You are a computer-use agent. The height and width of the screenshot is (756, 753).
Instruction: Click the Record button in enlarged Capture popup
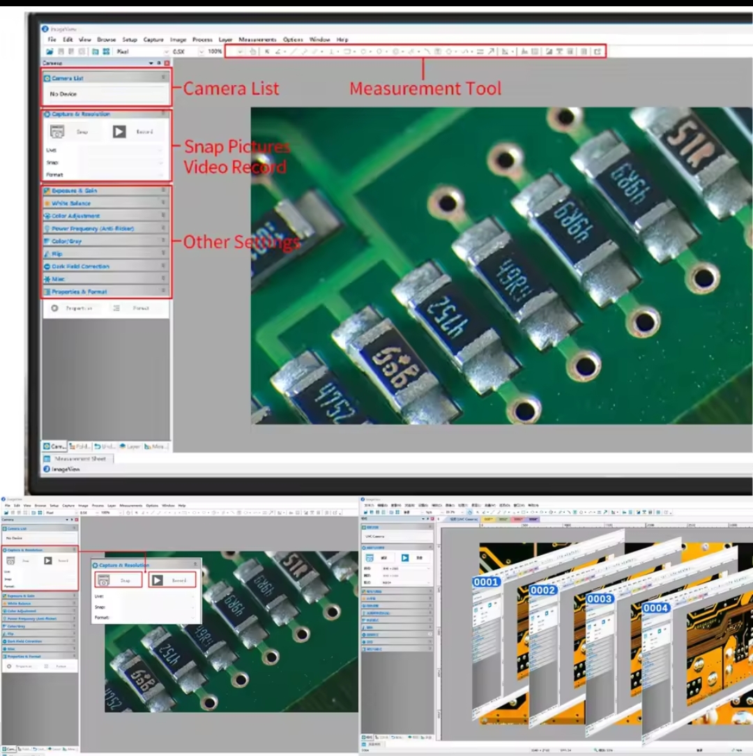(x=173, y=580)
